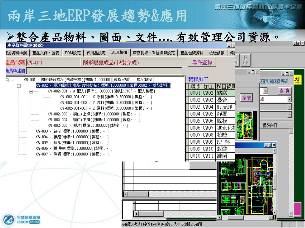Screen dimensions: 305x228
Task: Click the product name field 隱形眼鏡成品(包裝完成)
Action: (134, 63)
